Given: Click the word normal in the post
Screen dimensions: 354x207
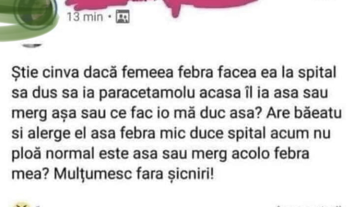Looking at the screenshot, I should point(70,154).
